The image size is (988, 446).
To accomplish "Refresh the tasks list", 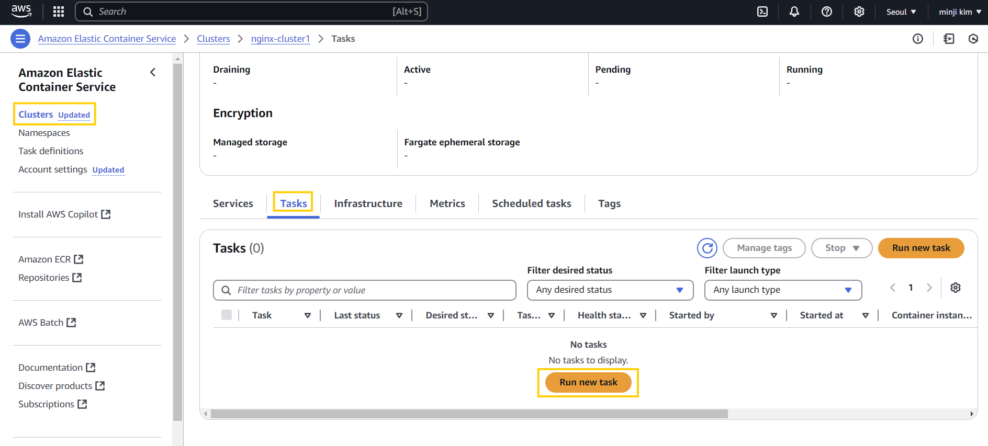I will point(707,248).
